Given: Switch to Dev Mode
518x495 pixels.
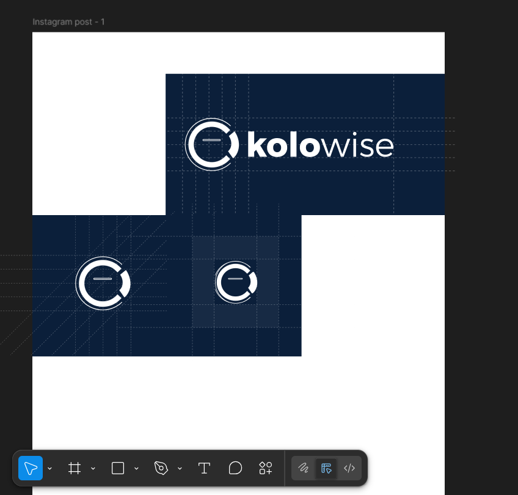Looking at the screenshot, I should (x=349, y=468).
